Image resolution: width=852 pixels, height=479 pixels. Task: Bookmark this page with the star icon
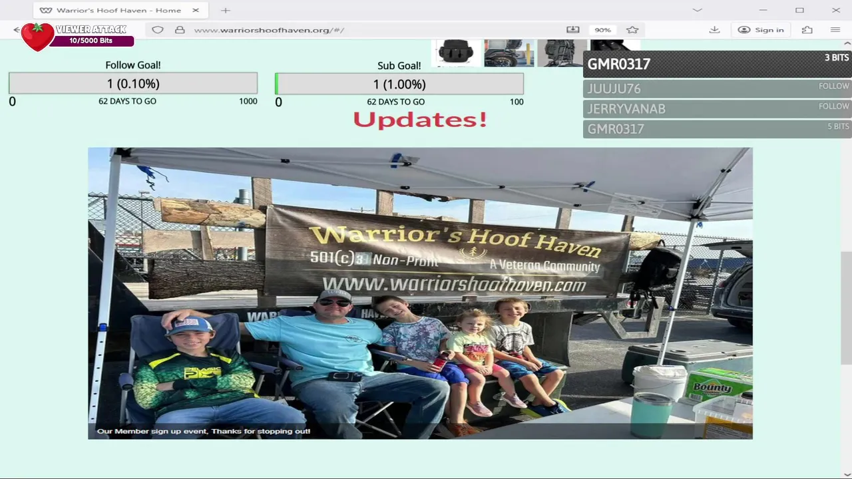632,30
